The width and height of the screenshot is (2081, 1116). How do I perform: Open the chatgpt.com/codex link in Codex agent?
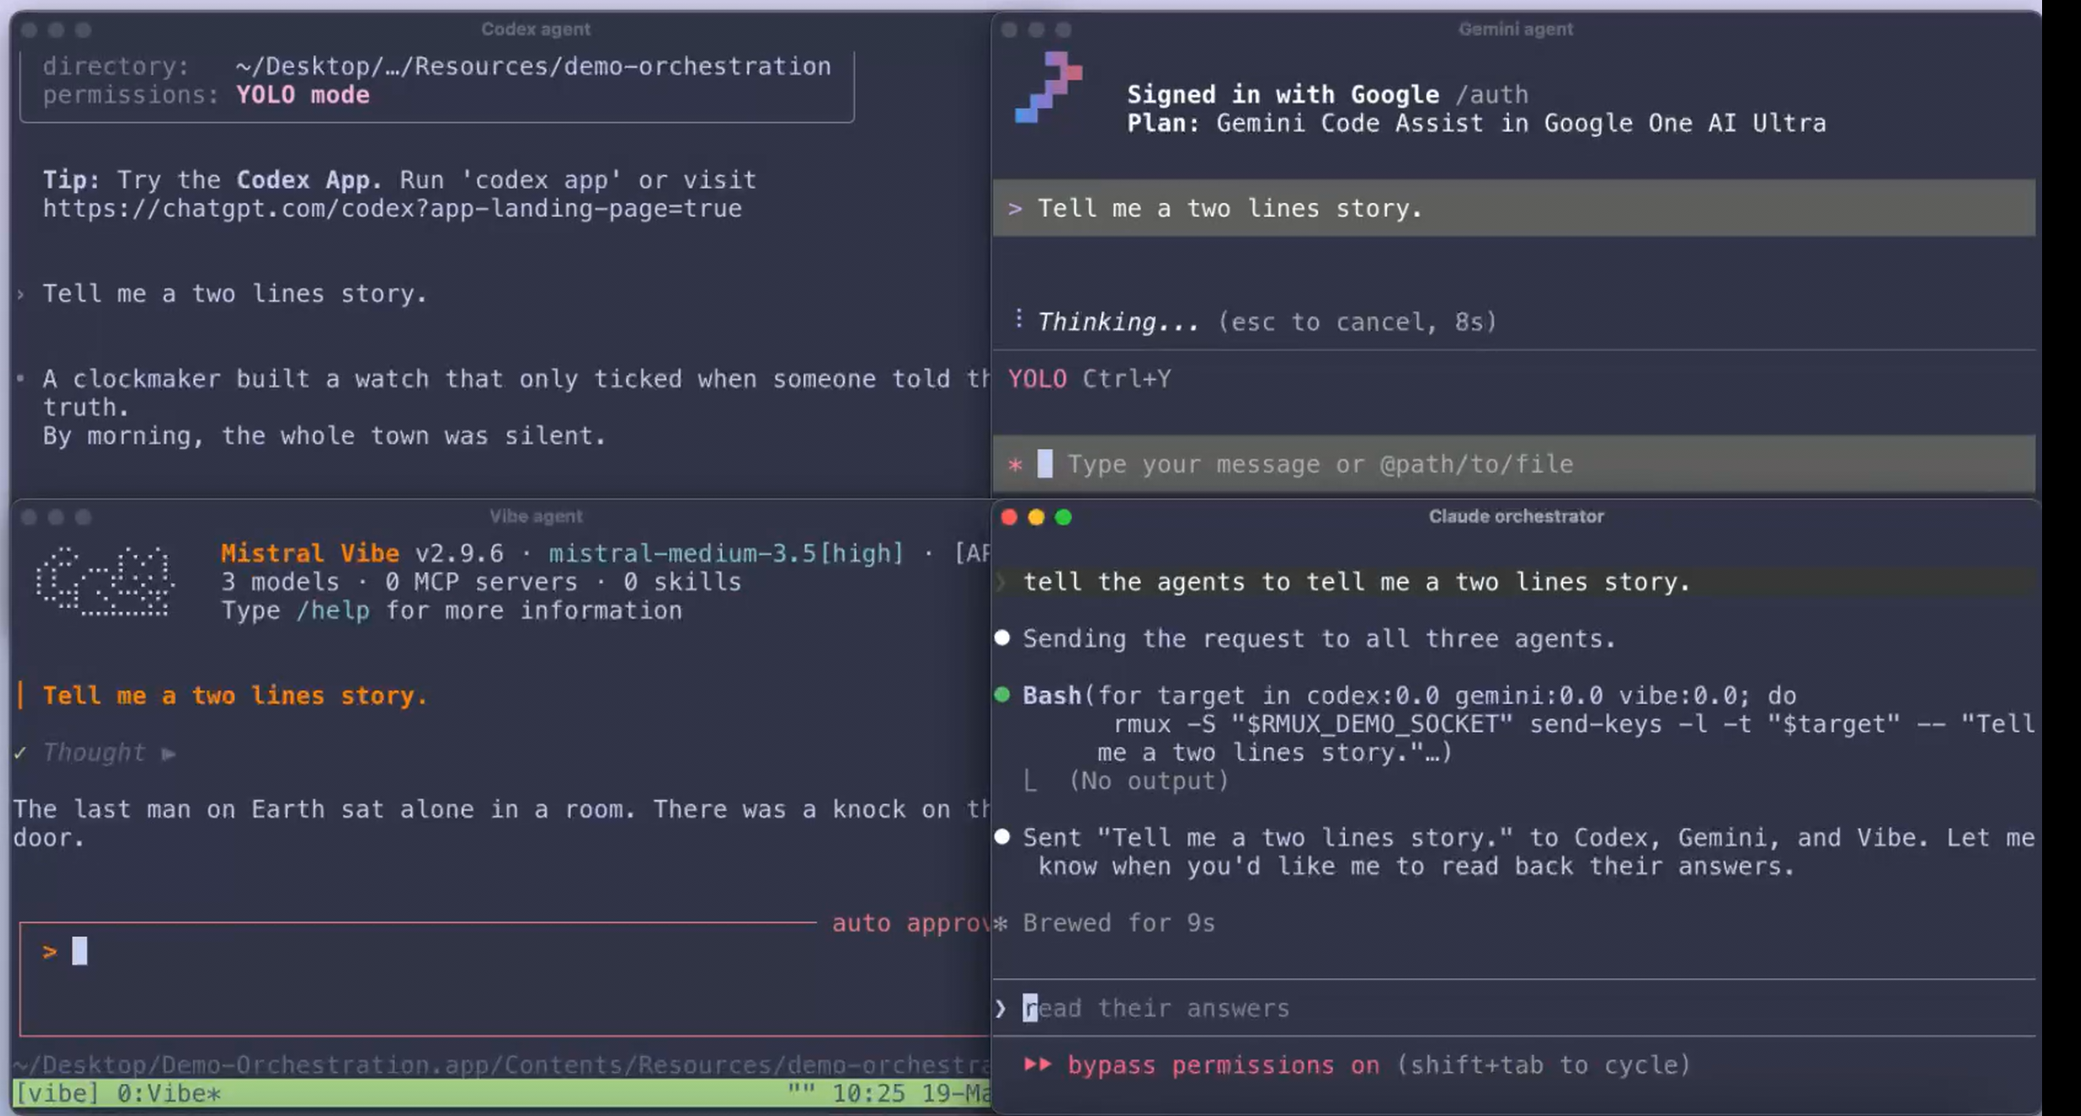click(393, 209)
